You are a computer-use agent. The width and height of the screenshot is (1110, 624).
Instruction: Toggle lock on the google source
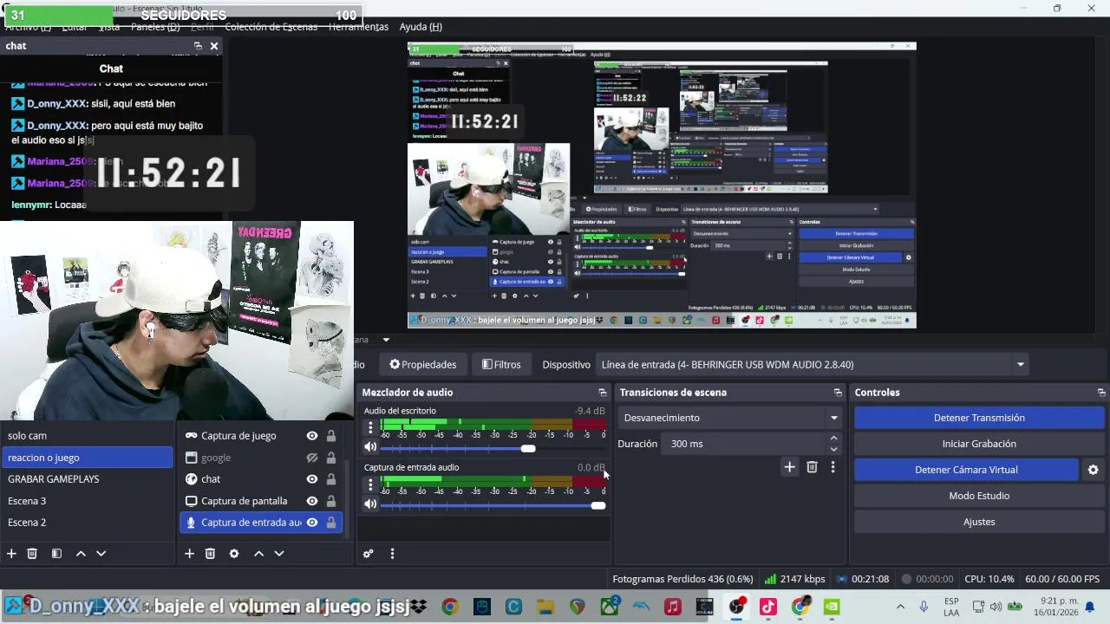(x=330, y=458)
